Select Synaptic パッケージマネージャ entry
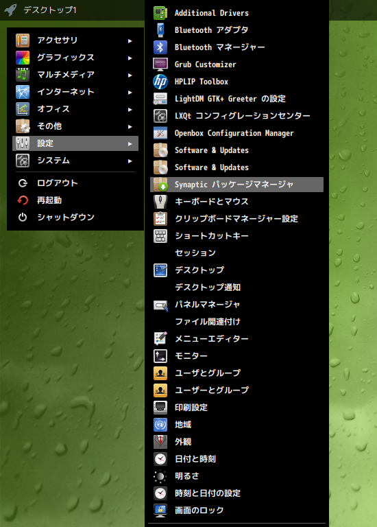The height and width of the screenshot is (527, 377). point(236,185)
